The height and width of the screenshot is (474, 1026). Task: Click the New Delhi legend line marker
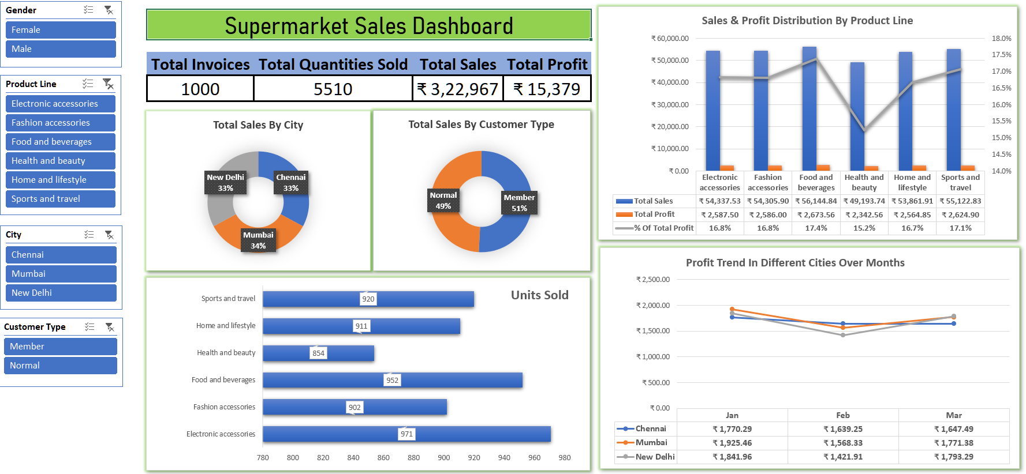click(625, 456)
